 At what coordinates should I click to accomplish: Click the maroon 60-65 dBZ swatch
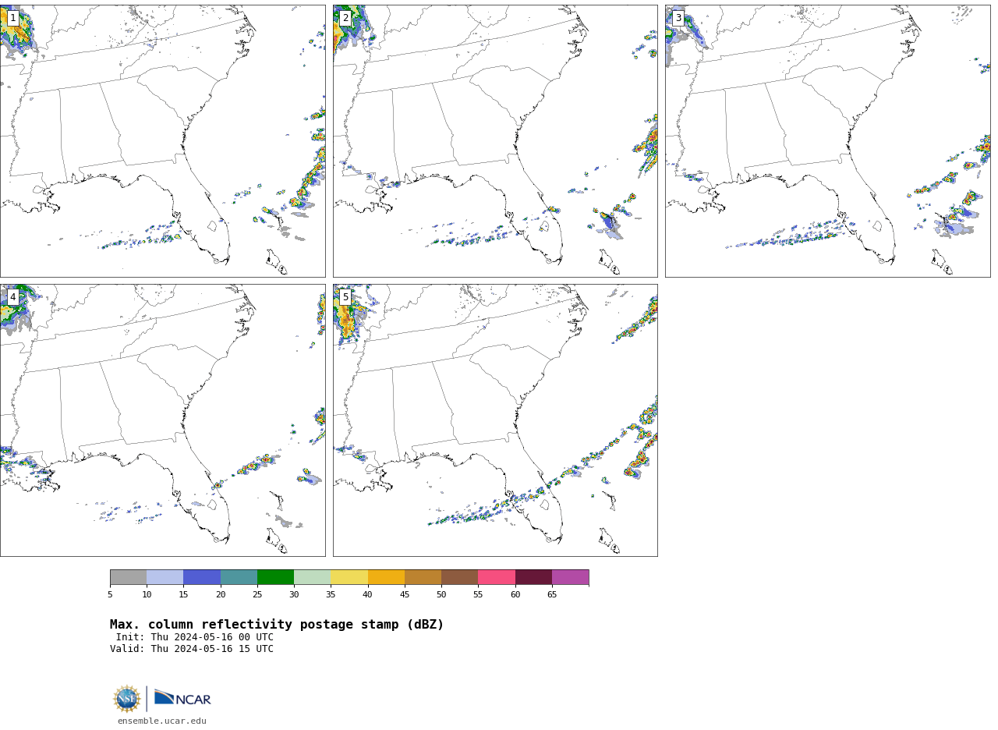pyautogui.click(x=533, y=577)
